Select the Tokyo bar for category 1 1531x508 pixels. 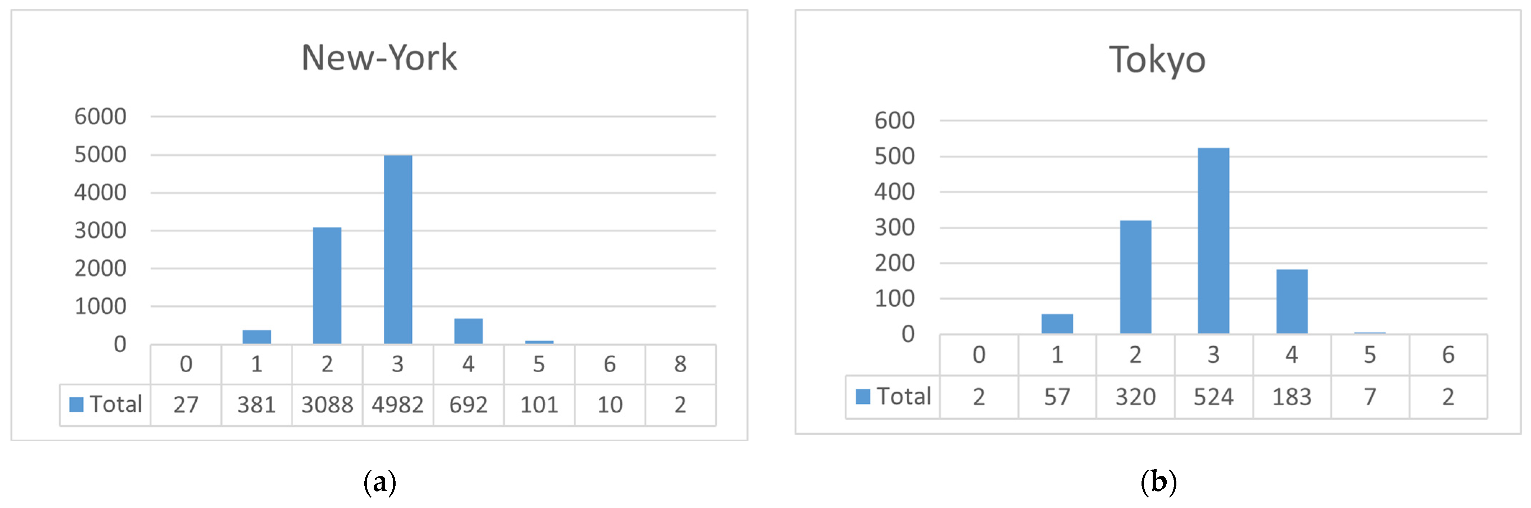coord(1057,323)
